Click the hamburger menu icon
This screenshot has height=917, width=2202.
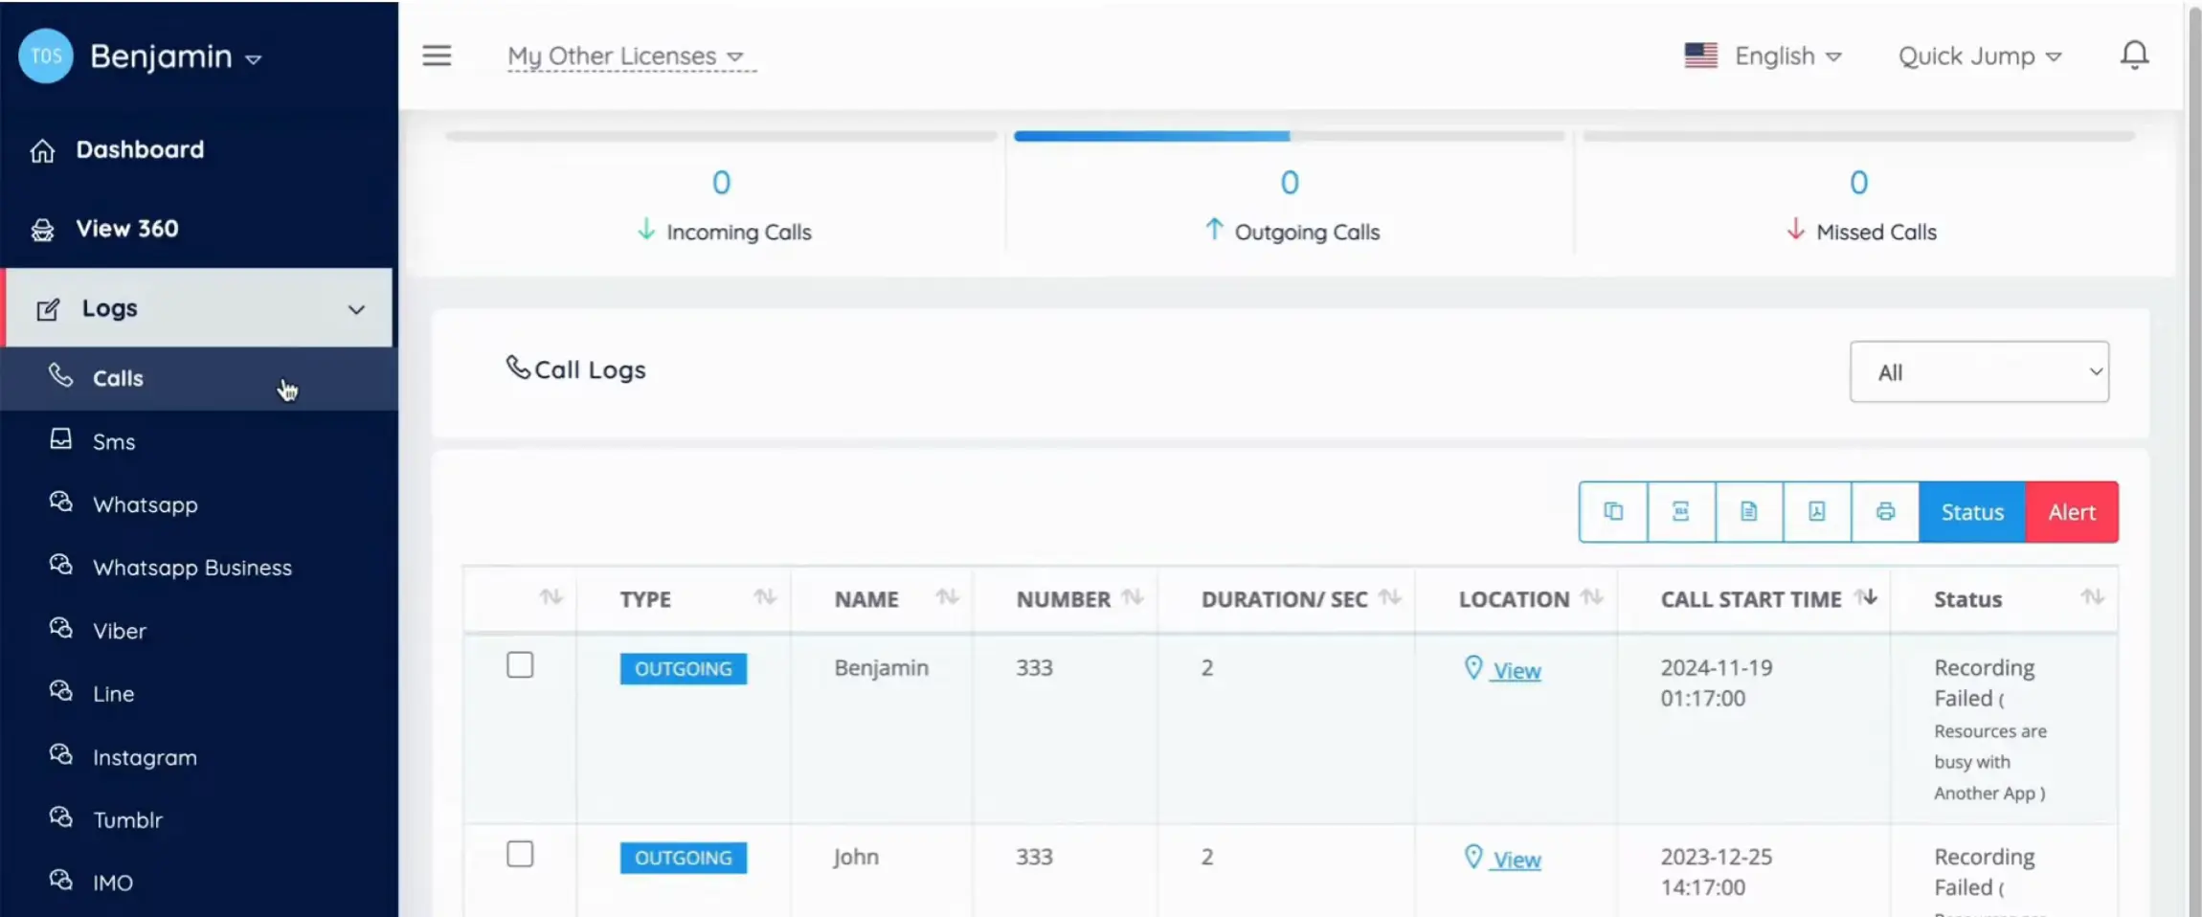437,56
